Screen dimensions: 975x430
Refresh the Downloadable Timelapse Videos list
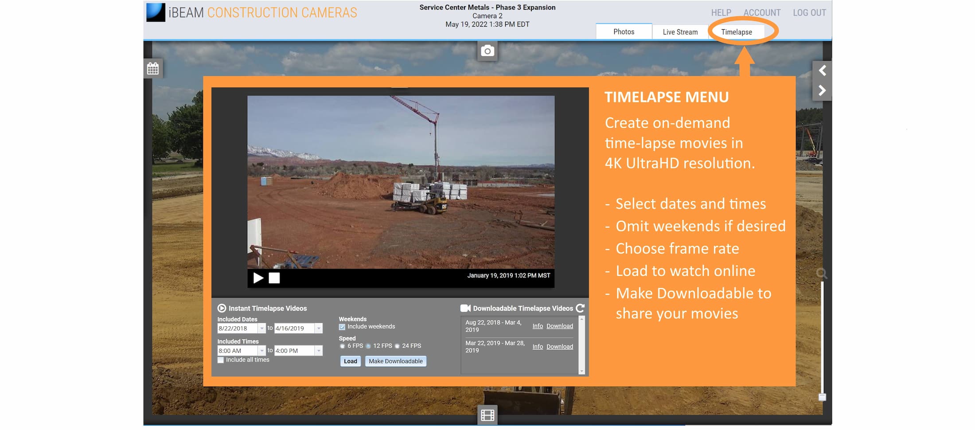coord(580,308)
